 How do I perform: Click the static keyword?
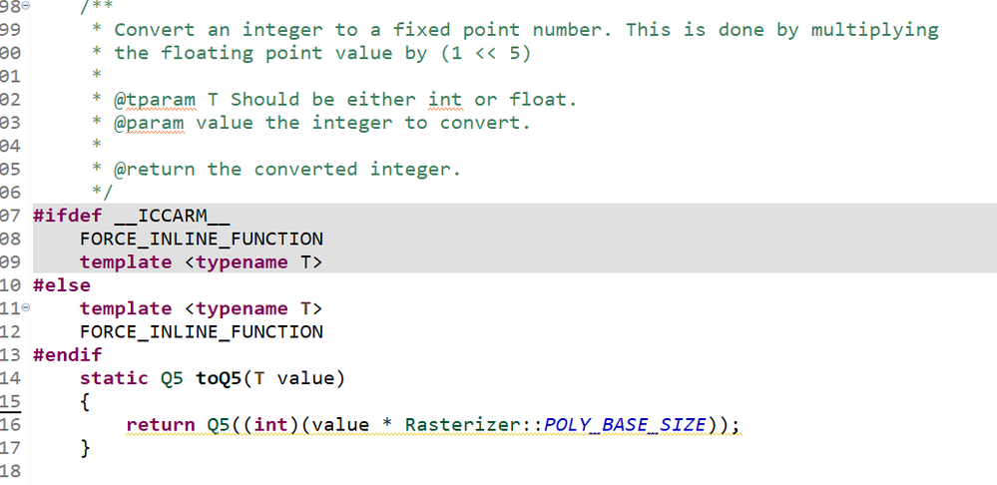tap(114, 378)
